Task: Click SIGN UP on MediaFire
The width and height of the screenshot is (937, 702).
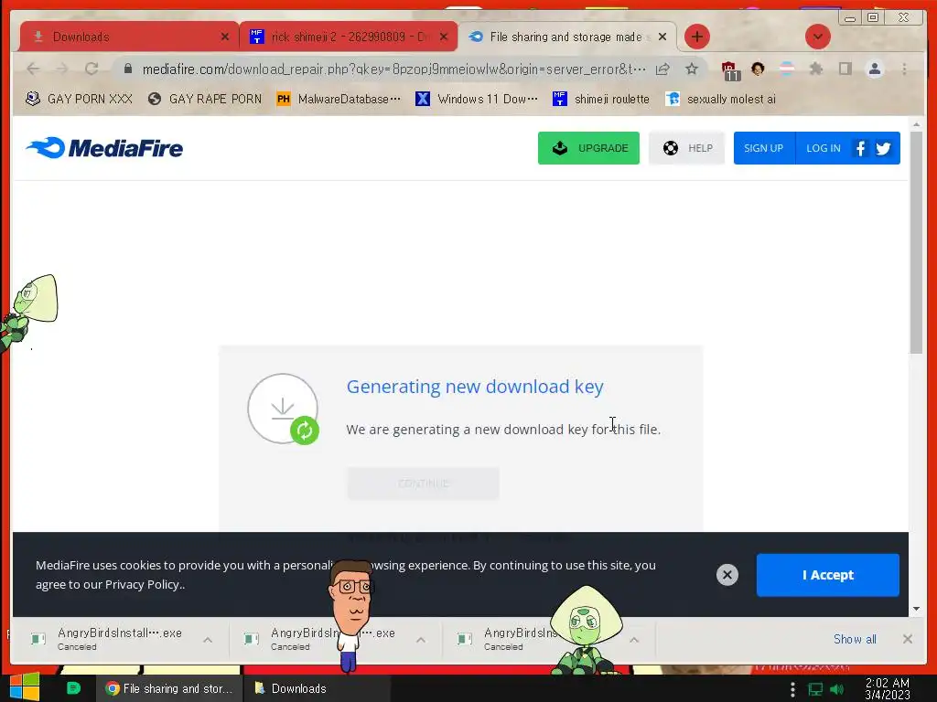Action: [764, 148]
